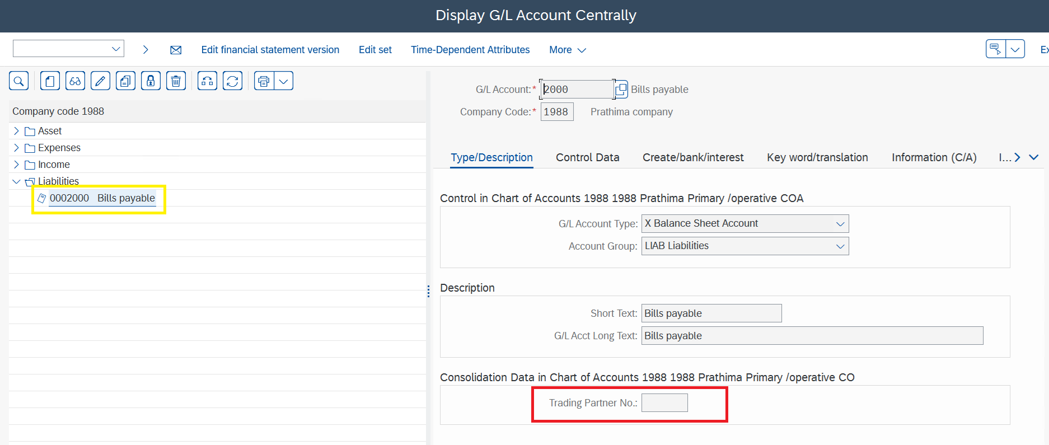Click the Prathima company text
Image resolution: width=1049 pixels, height=445 pixels.
(x=631, y=112)
